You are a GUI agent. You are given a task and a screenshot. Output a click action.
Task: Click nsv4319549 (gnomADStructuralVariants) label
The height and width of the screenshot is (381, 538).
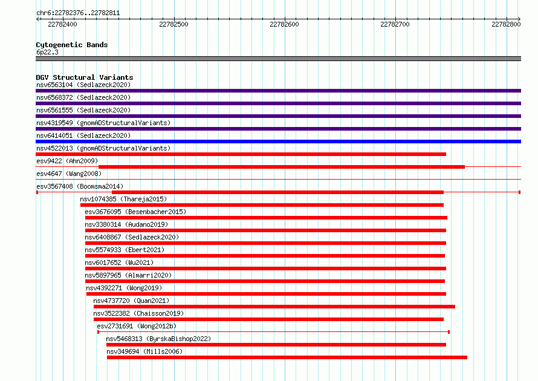103,123
